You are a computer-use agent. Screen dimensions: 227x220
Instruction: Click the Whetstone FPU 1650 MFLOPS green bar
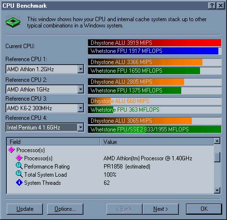tap(155, 71)
